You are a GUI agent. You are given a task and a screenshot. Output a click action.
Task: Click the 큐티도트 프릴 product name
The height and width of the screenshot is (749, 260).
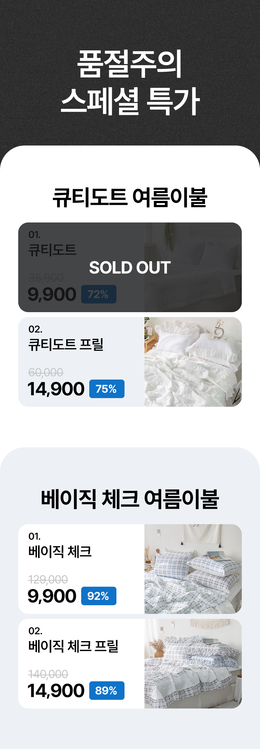(66, 345)
